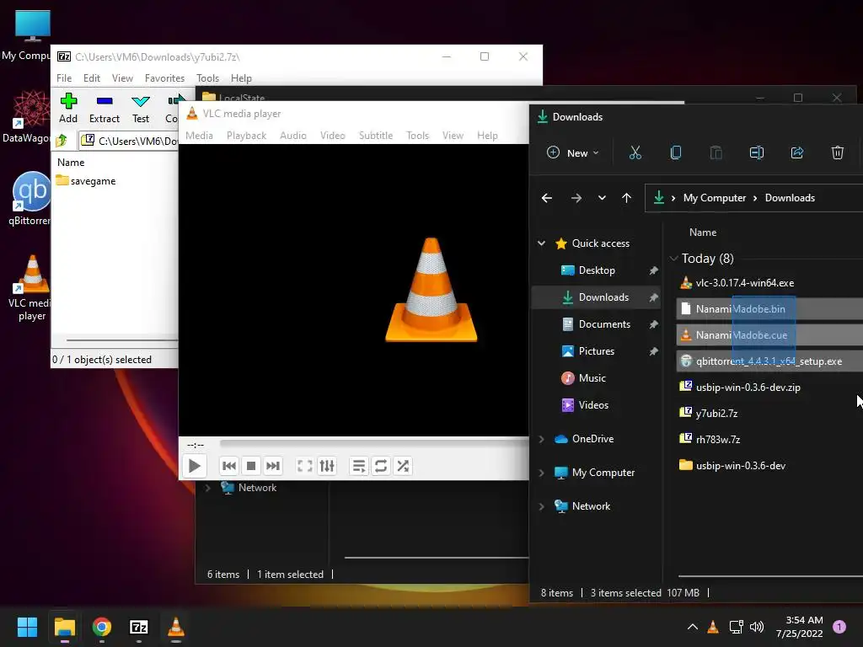Copy the selected files in Downloads window
Image resolution: width=863 pixels, height=647 pixels.
click(x=676, y=152)
